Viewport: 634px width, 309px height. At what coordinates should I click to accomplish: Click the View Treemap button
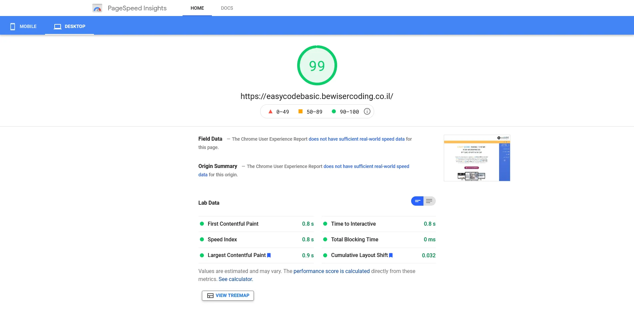pos(228,296)
